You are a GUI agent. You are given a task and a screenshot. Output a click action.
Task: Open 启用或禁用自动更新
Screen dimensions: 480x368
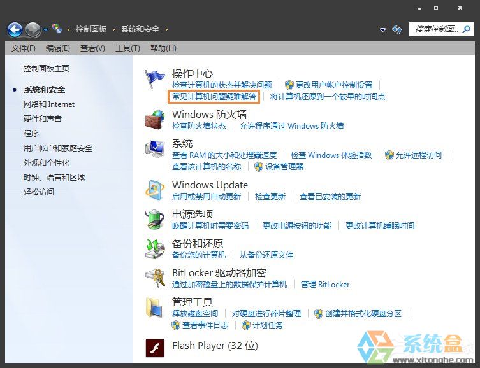pos(207,196)
